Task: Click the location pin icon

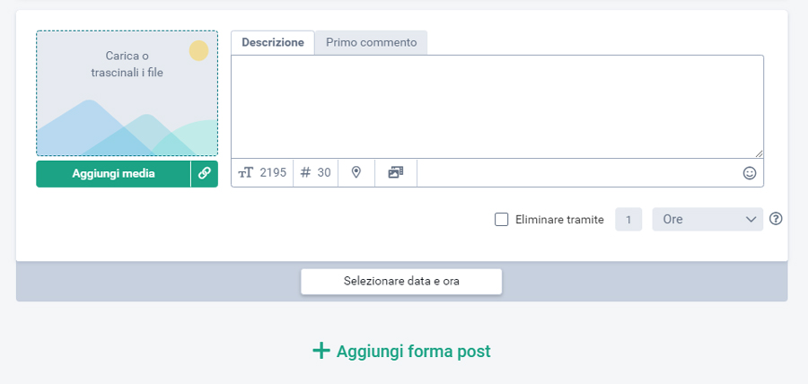Action: coord(356,172)
